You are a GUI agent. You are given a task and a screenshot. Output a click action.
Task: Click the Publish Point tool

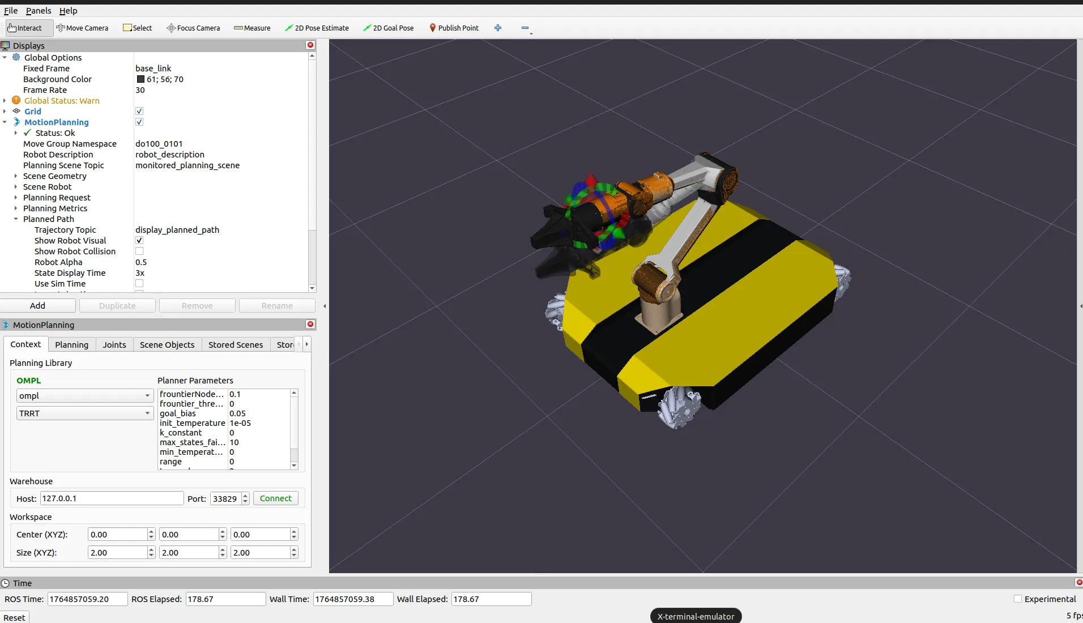pos(454,28)
